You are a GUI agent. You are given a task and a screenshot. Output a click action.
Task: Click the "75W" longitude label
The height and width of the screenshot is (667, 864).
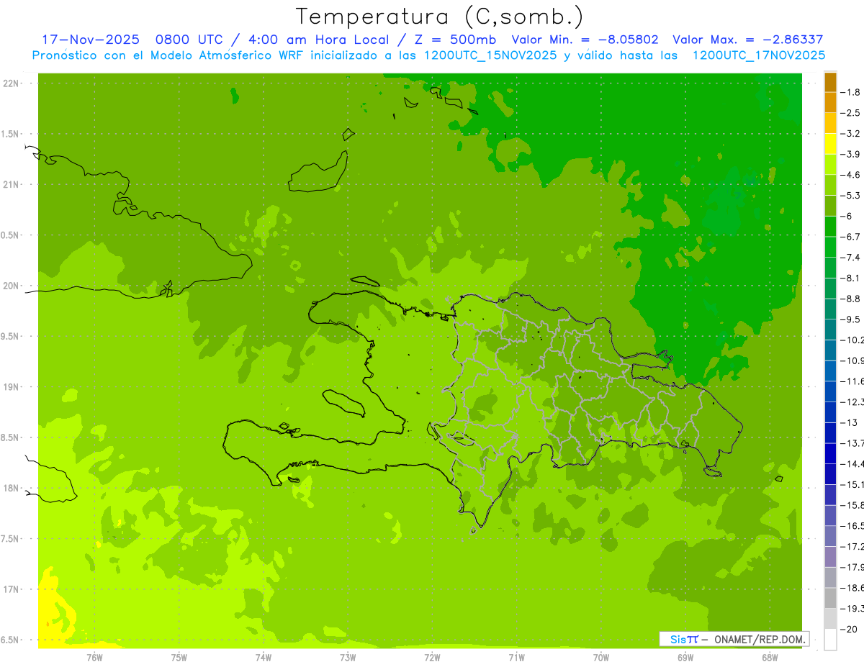(179, 658)
